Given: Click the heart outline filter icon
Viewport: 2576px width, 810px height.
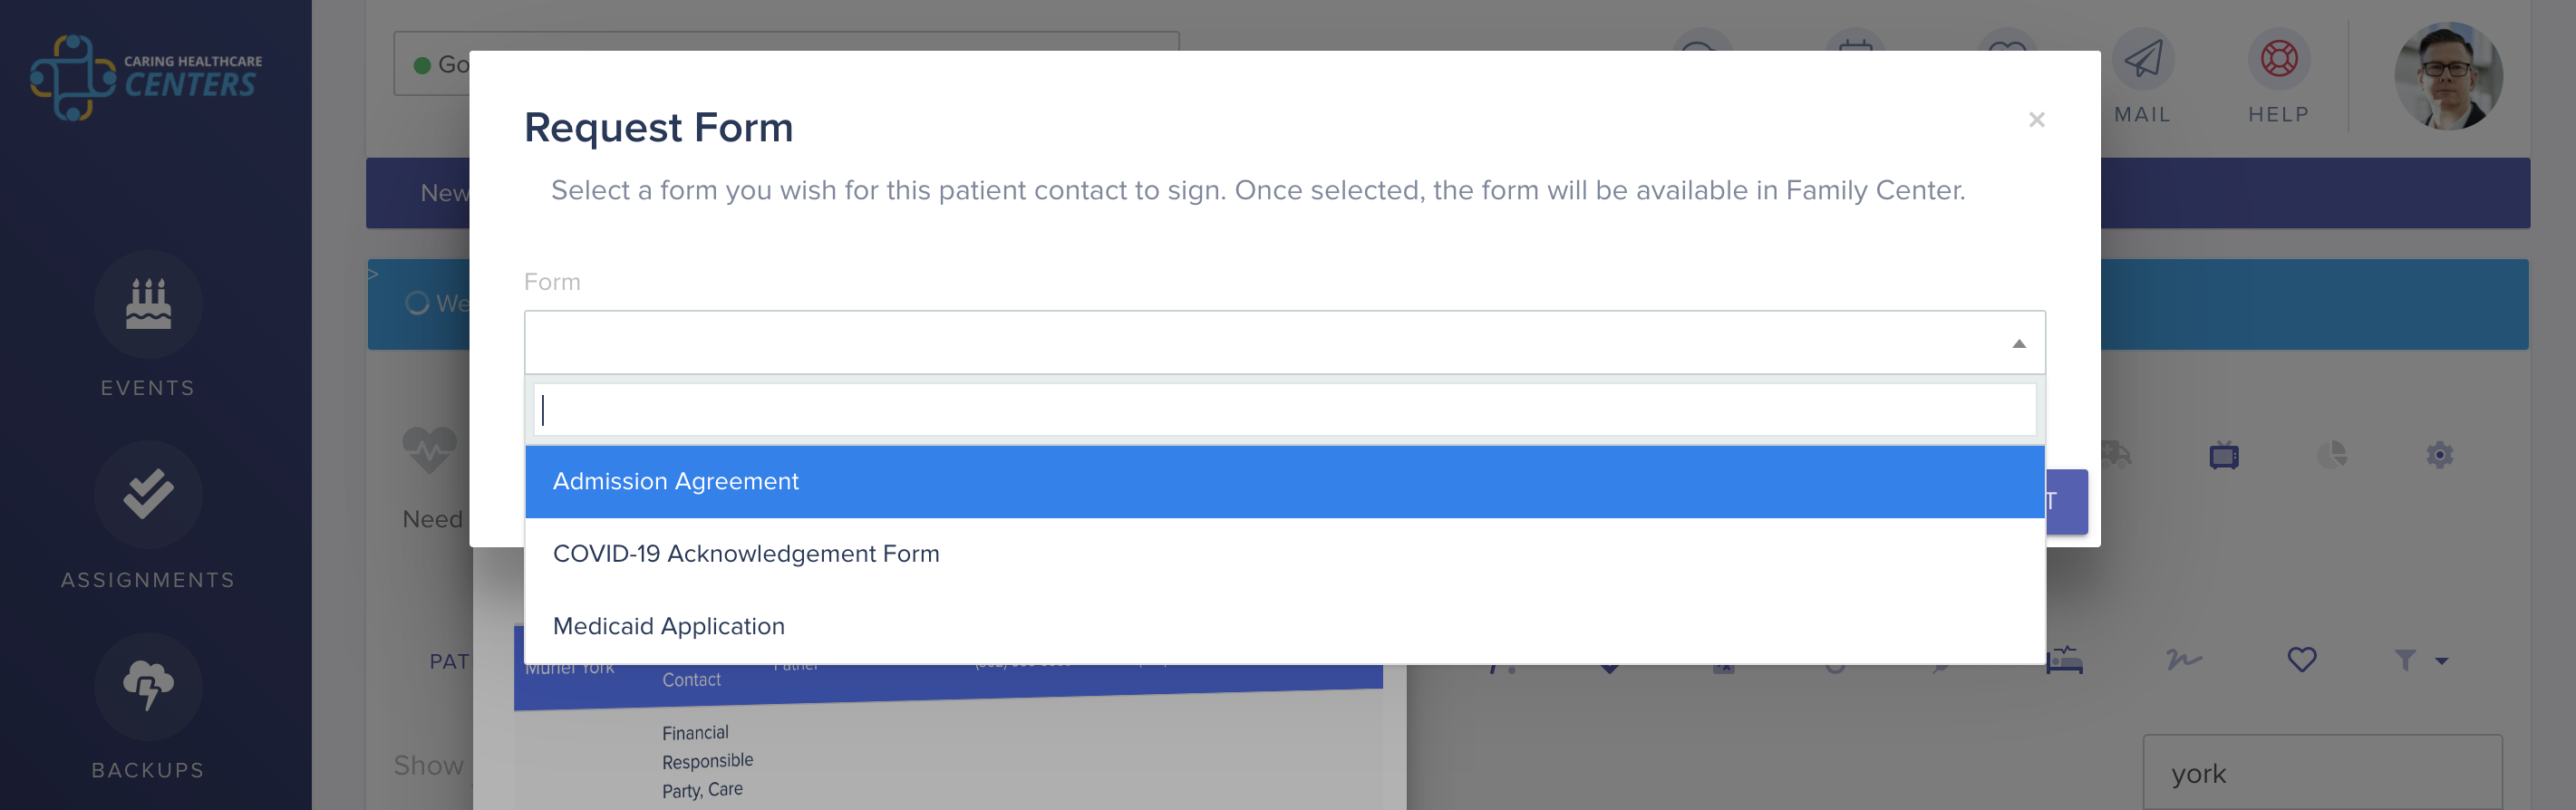Looking at the screenshot, I should coord(2302,660).
